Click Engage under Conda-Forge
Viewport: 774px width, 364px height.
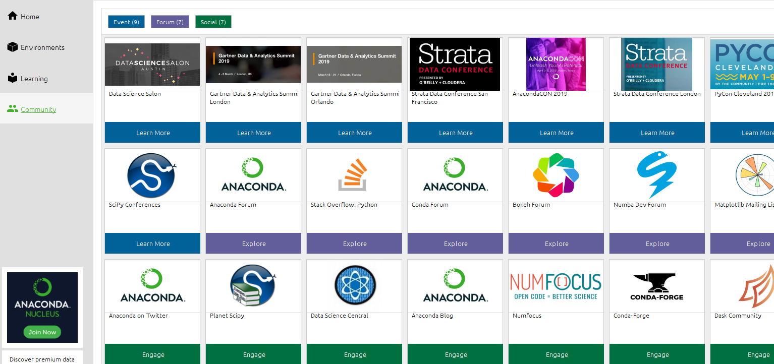coord(657,354)
